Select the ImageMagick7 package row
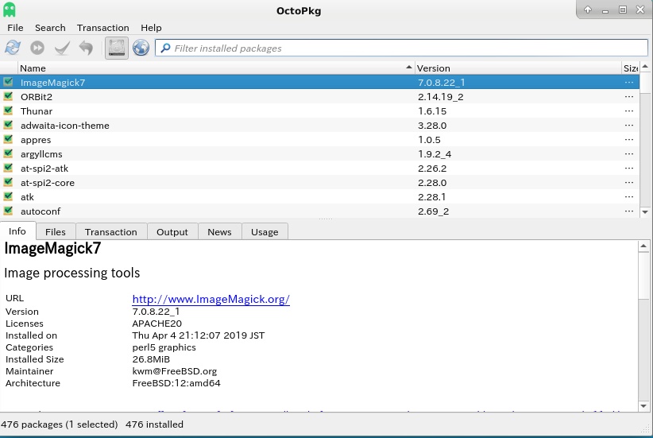653x438 pixels. 319,82
